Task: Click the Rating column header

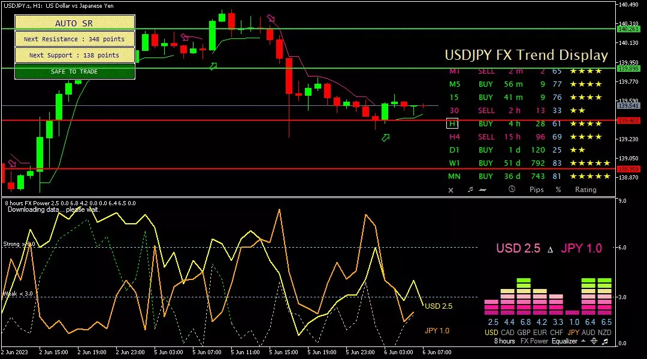Action: point(585,190)
